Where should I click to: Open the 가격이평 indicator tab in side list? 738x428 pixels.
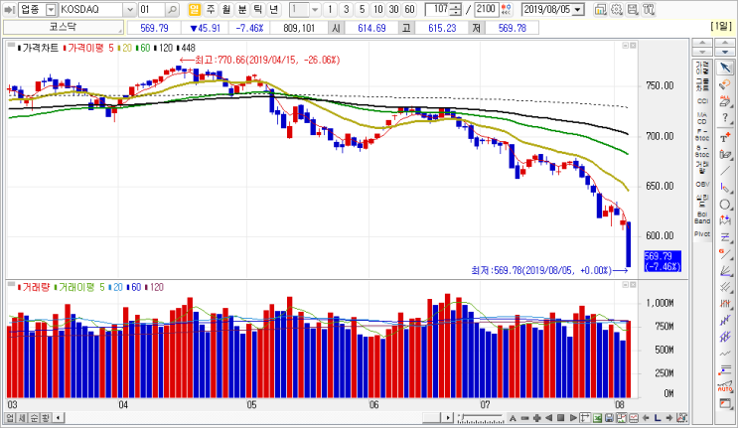[702, 68]
